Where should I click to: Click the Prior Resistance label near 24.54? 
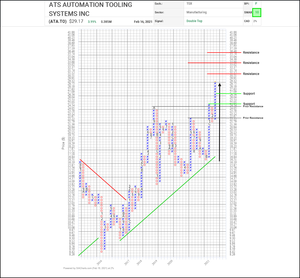[x=253, y=106]
